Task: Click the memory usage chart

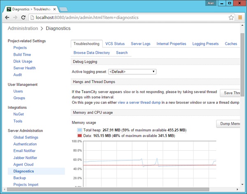Action: pos(150,164)
